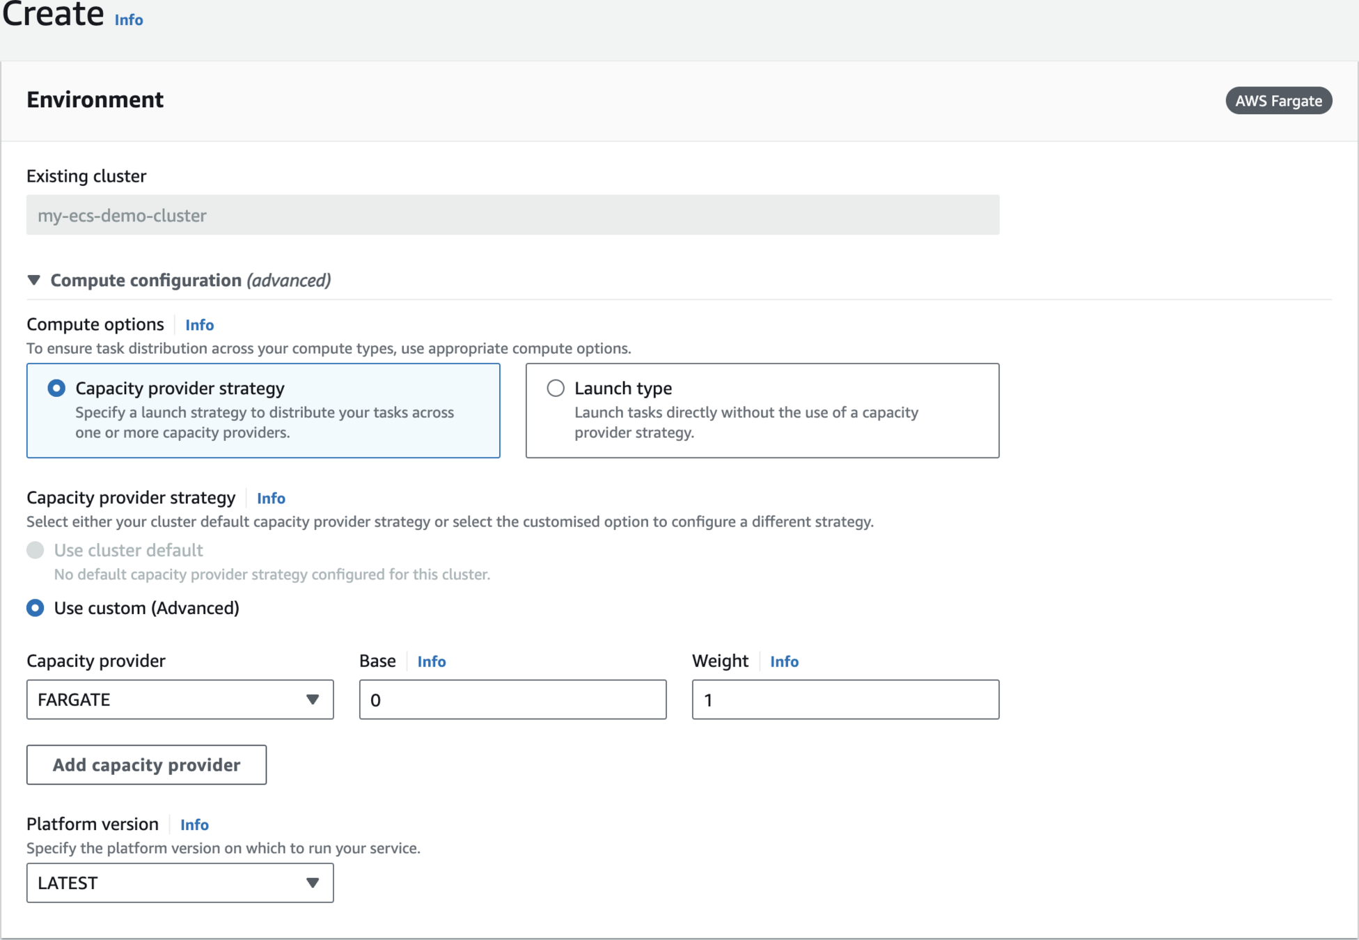1359x940 pixels.
Task: Open Info link next to Capacity provider strategy
Action: point(271,499)
